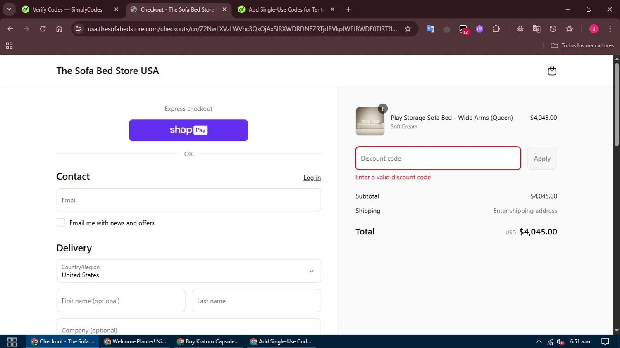Reload the checkout page
This screenshot has height=348, width=620.
click(x=43, y=28)
